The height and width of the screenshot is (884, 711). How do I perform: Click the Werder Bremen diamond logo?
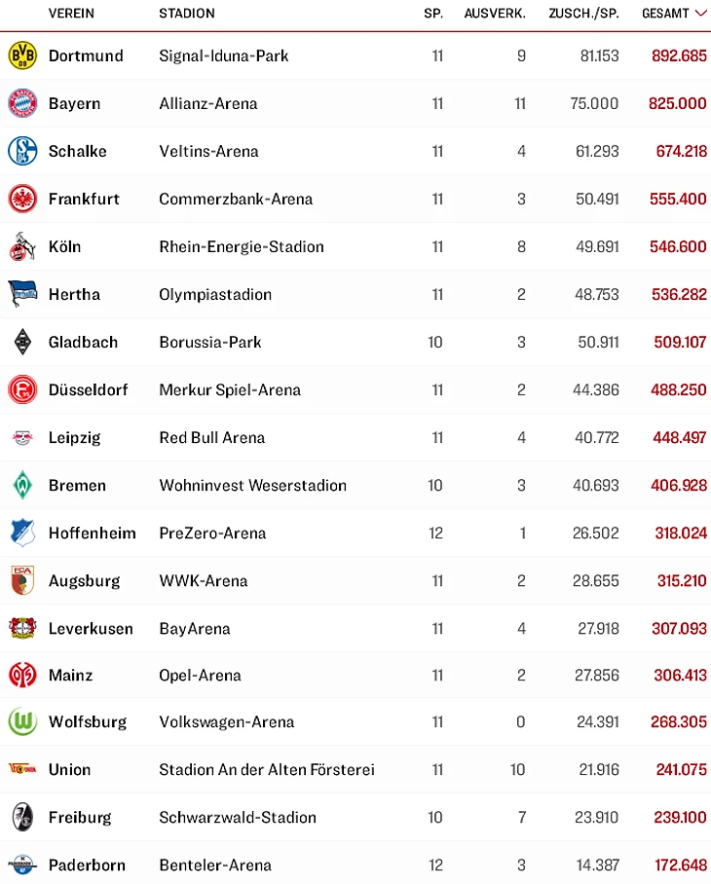pos(21,485)
